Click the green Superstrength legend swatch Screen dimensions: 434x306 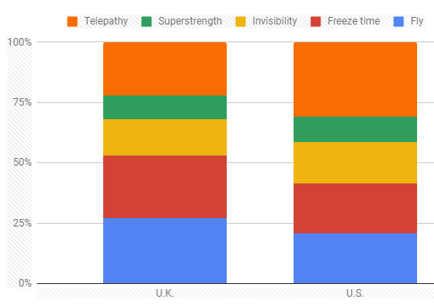(146, 21)
